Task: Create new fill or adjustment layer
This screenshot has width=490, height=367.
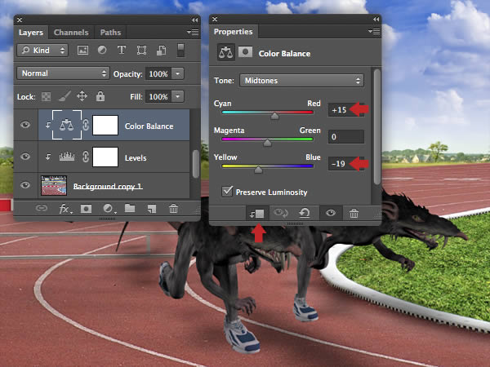Action: coord(109,209)
